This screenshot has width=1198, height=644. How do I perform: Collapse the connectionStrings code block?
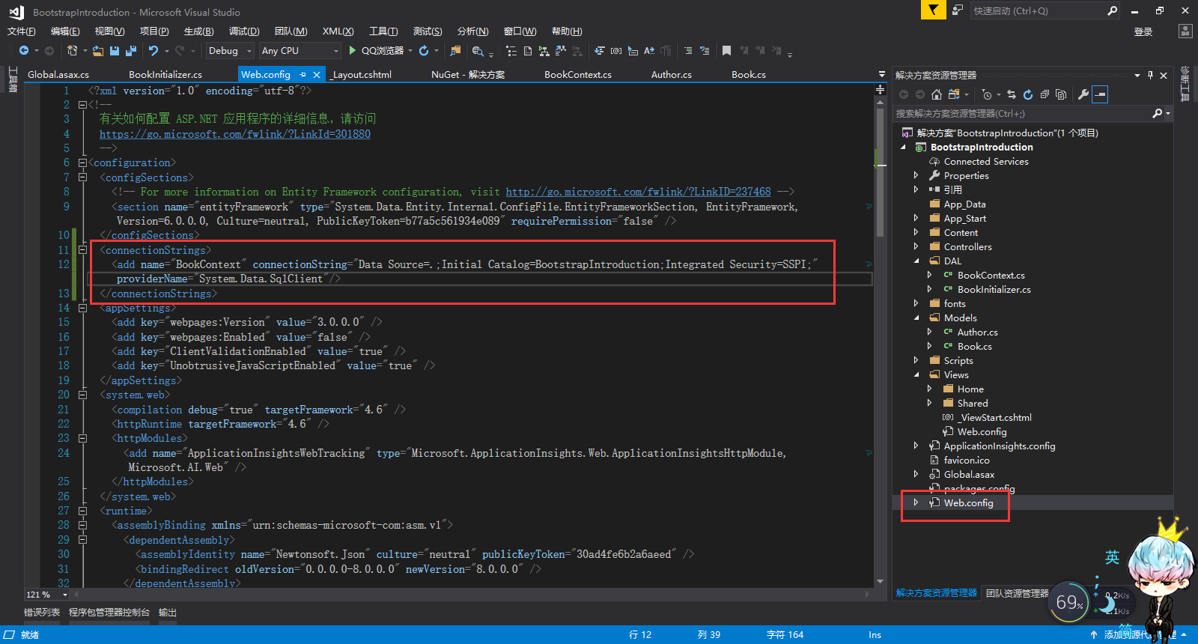pyautogui.click(x=82, y=250)
